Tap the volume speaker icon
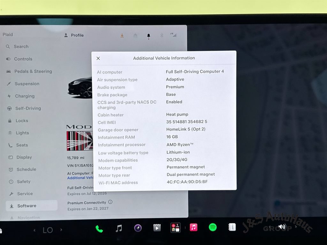The height and width of the screenshot is (245, 327). pos(282,226)
